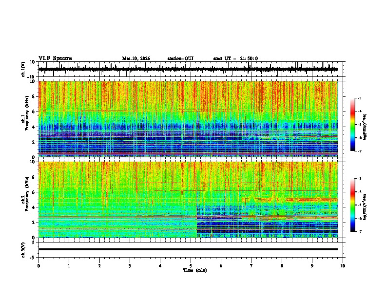386x298 pixels.
Task: Click the "station=OUI" label
Action: (x=180, y=58)
